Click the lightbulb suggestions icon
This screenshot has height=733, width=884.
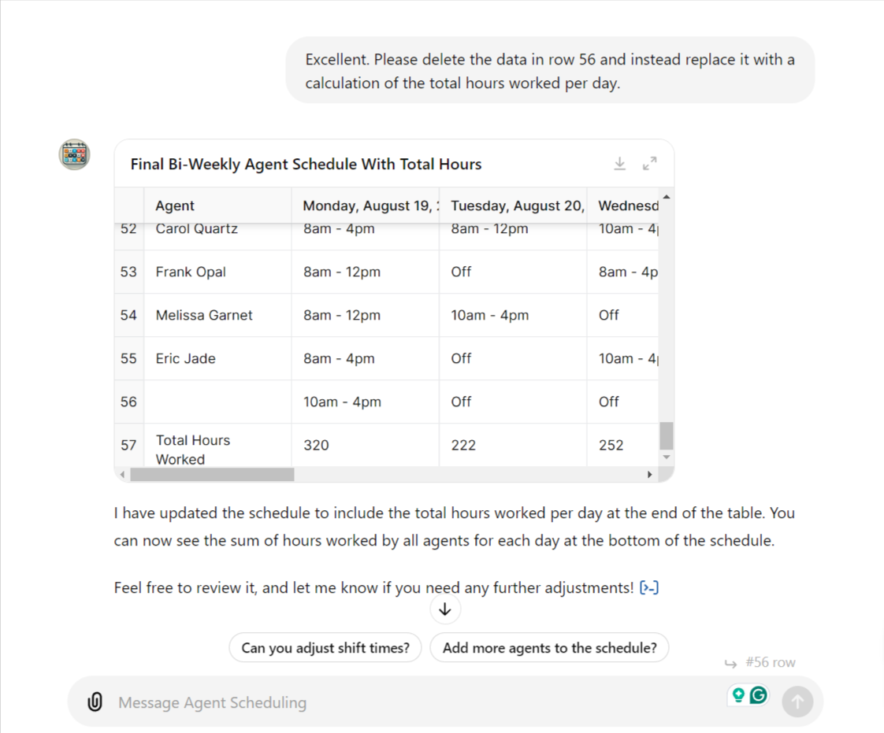pyautogui.click(x=737, y=695)
